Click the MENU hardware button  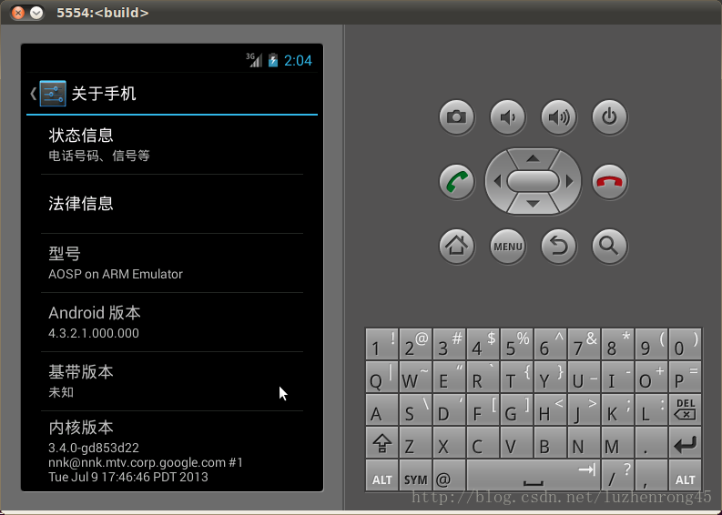[x=507, y=247]
